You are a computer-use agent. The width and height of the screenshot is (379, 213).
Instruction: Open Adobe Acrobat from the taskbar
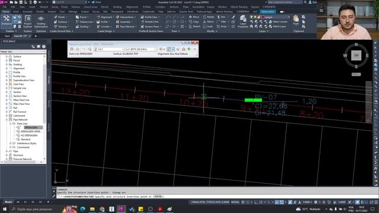160,209
